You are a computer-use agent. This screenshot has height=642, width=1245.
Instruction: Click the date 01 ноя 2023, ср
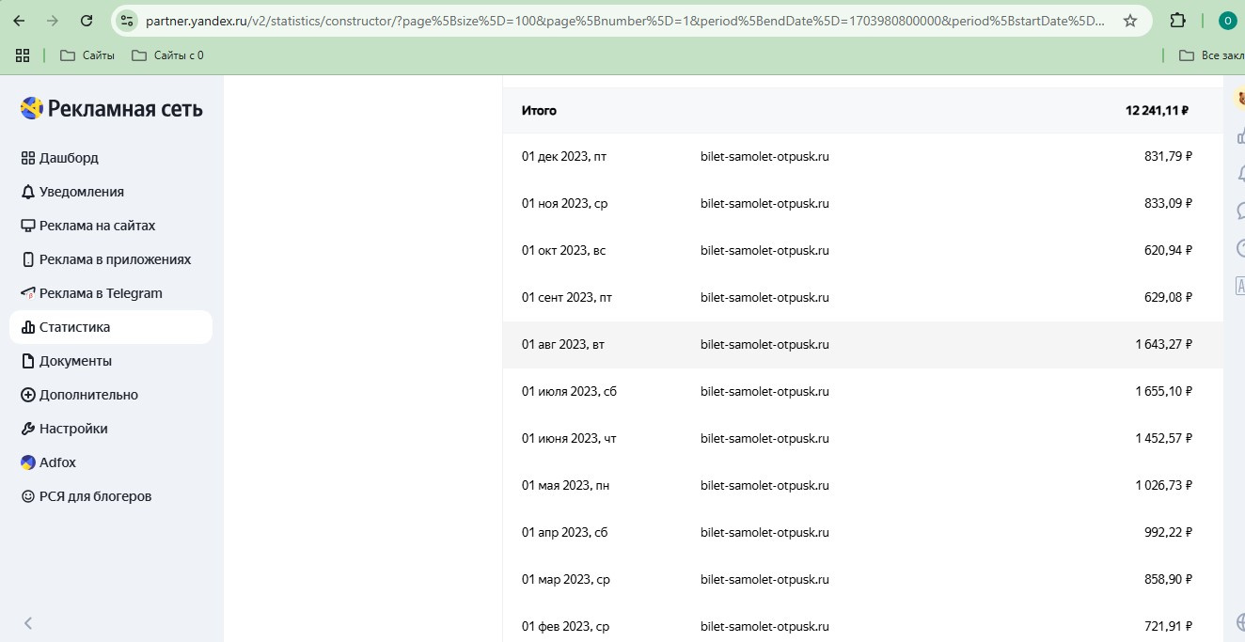coord(564,204)
